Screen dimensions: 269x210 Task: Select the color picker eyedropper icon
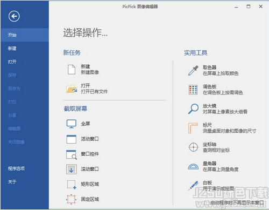tap(193, 70)
